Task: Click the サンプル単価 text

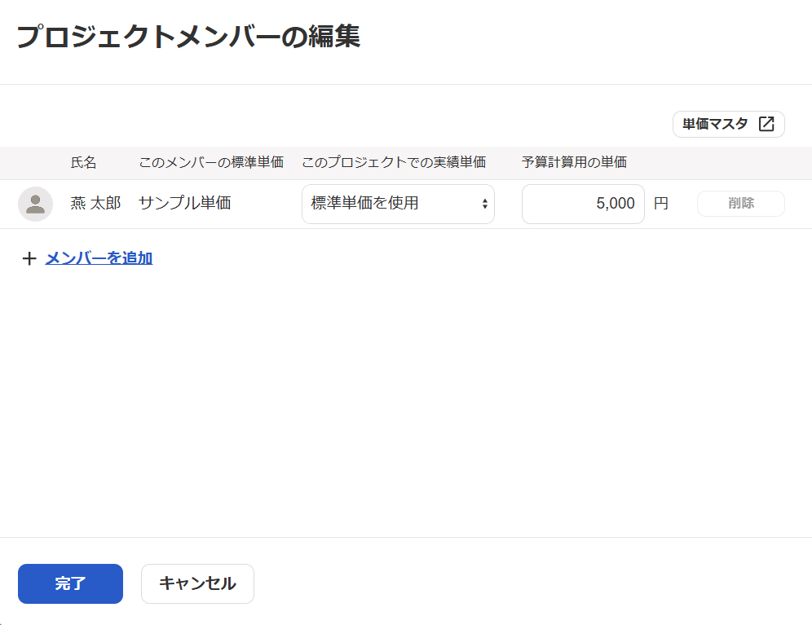Action: point(185,203)
